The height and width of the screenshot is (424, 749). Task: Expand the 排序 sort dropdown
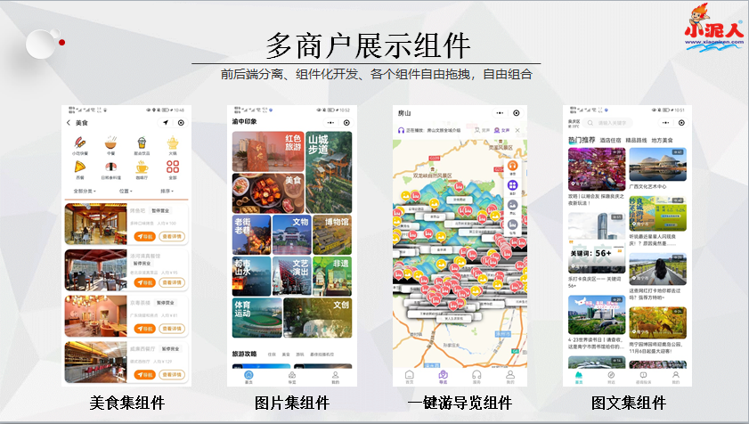[167, 191]
